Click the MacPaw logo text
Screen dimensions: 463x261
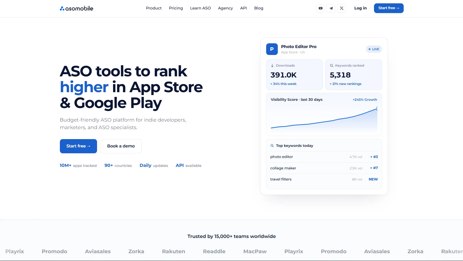255,252
